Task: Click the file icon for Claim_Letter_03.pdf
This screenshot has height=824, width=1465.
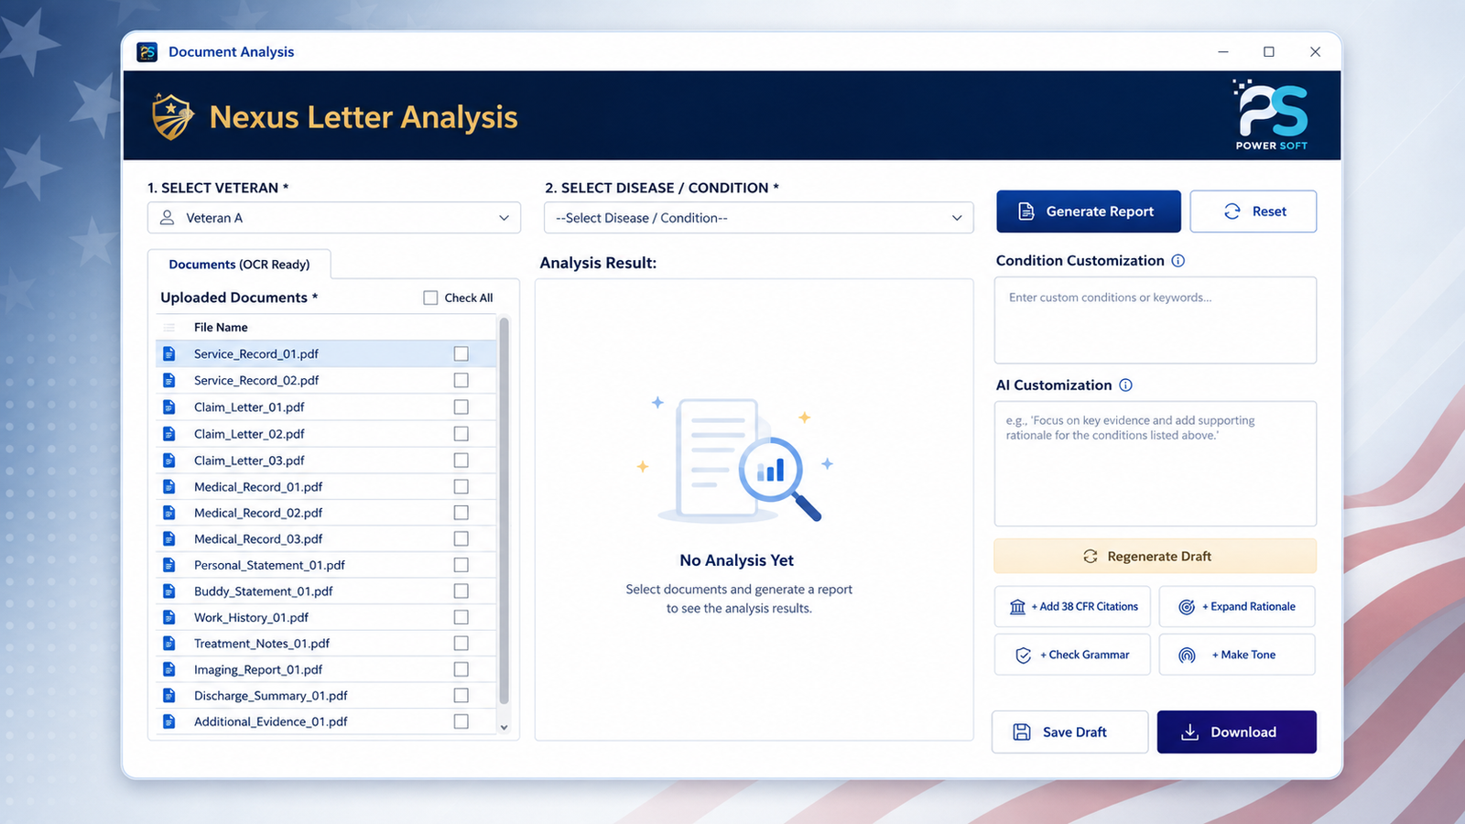Action: (x=169, y=460)
